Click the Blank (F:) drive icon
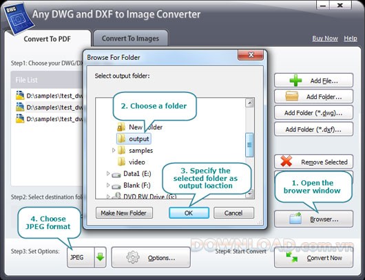Image resolution: width=365 pixels, height=280 pixels. point(116,186)
